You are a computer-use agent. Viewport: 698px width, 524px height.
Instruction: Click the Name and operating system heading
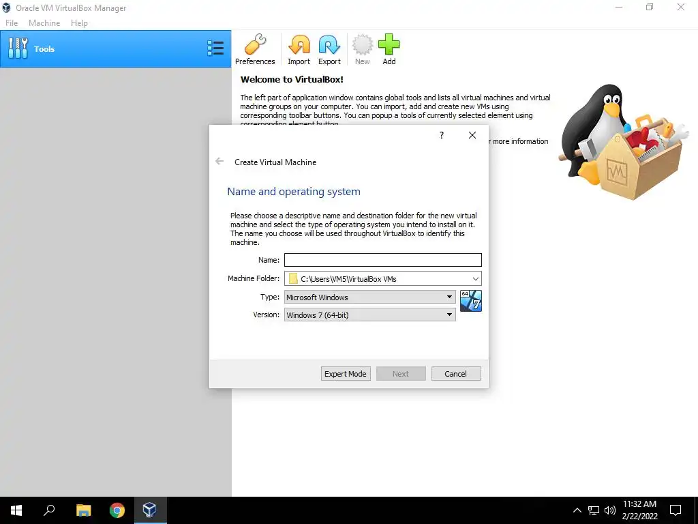pos(294,192)
